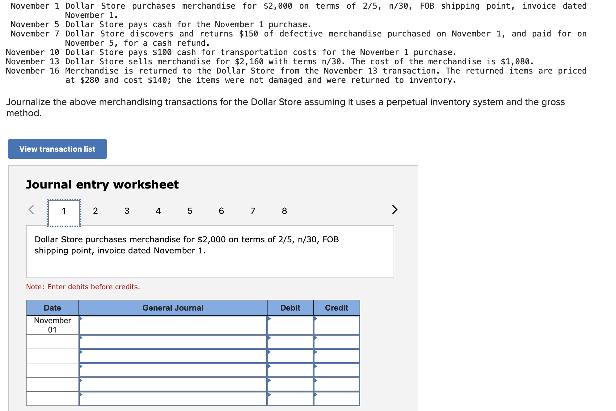Go to journal entry tab 8

[x=284, y=211]
